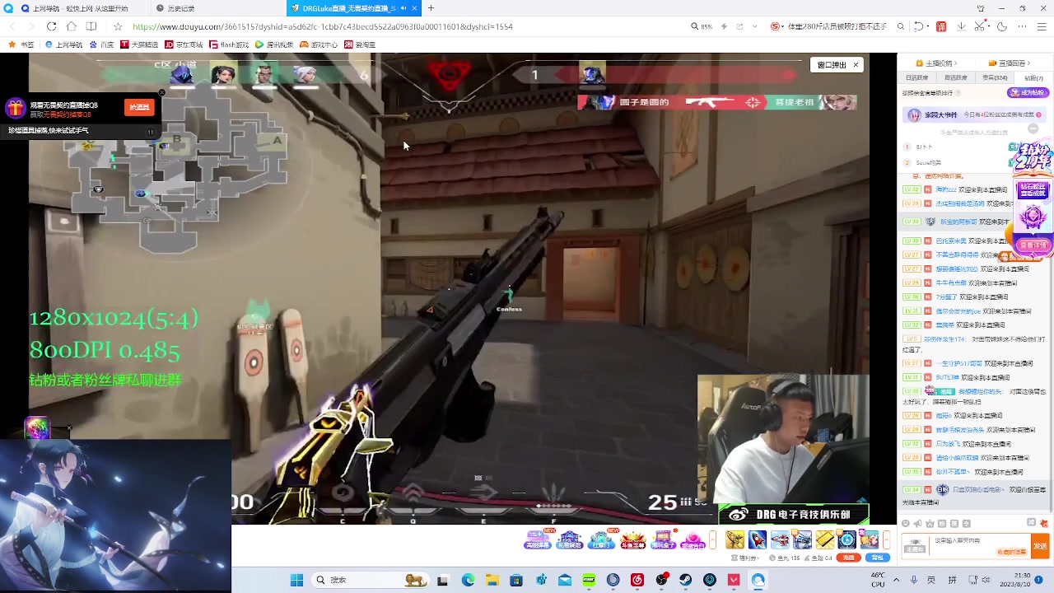Close the 窗口弹出 popup label
Screen dimensions: 1054x593
coord(856,64)
